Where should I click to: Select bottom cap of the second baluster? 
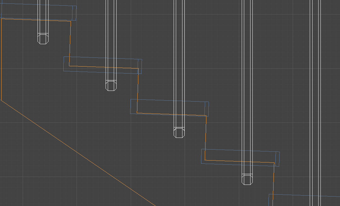(111, 86)
